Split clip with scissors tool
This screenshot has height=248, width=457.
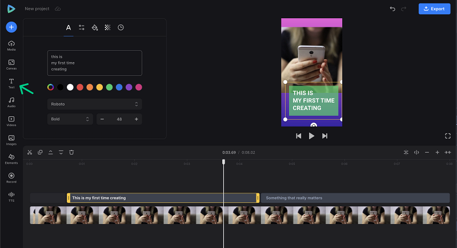click(x=30, y=152)
